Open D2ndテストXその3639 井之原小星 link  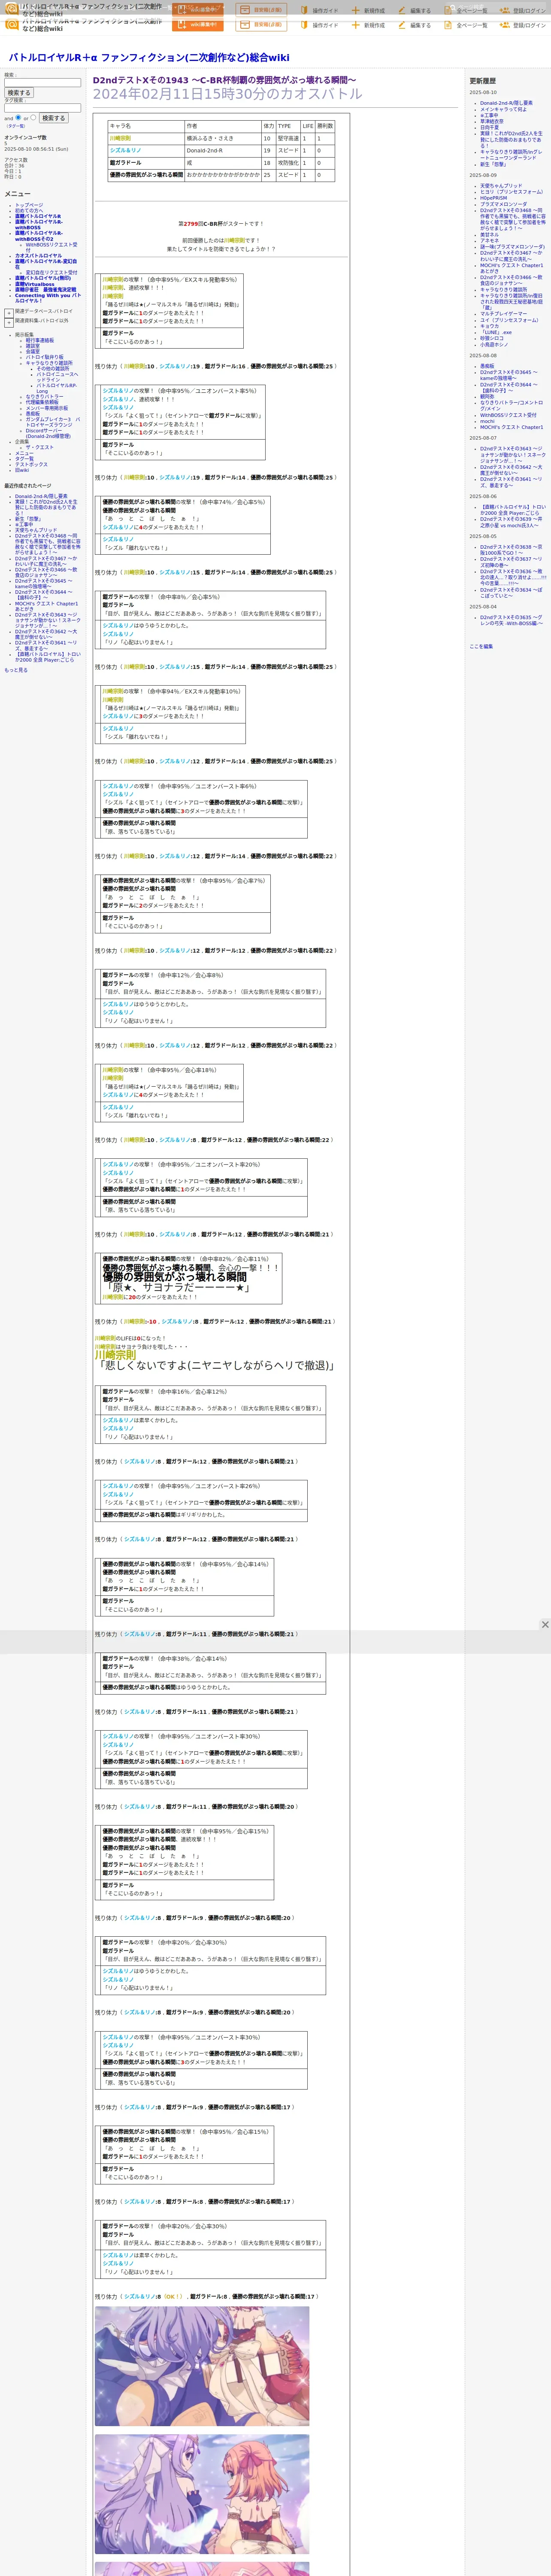coord(511,522)
